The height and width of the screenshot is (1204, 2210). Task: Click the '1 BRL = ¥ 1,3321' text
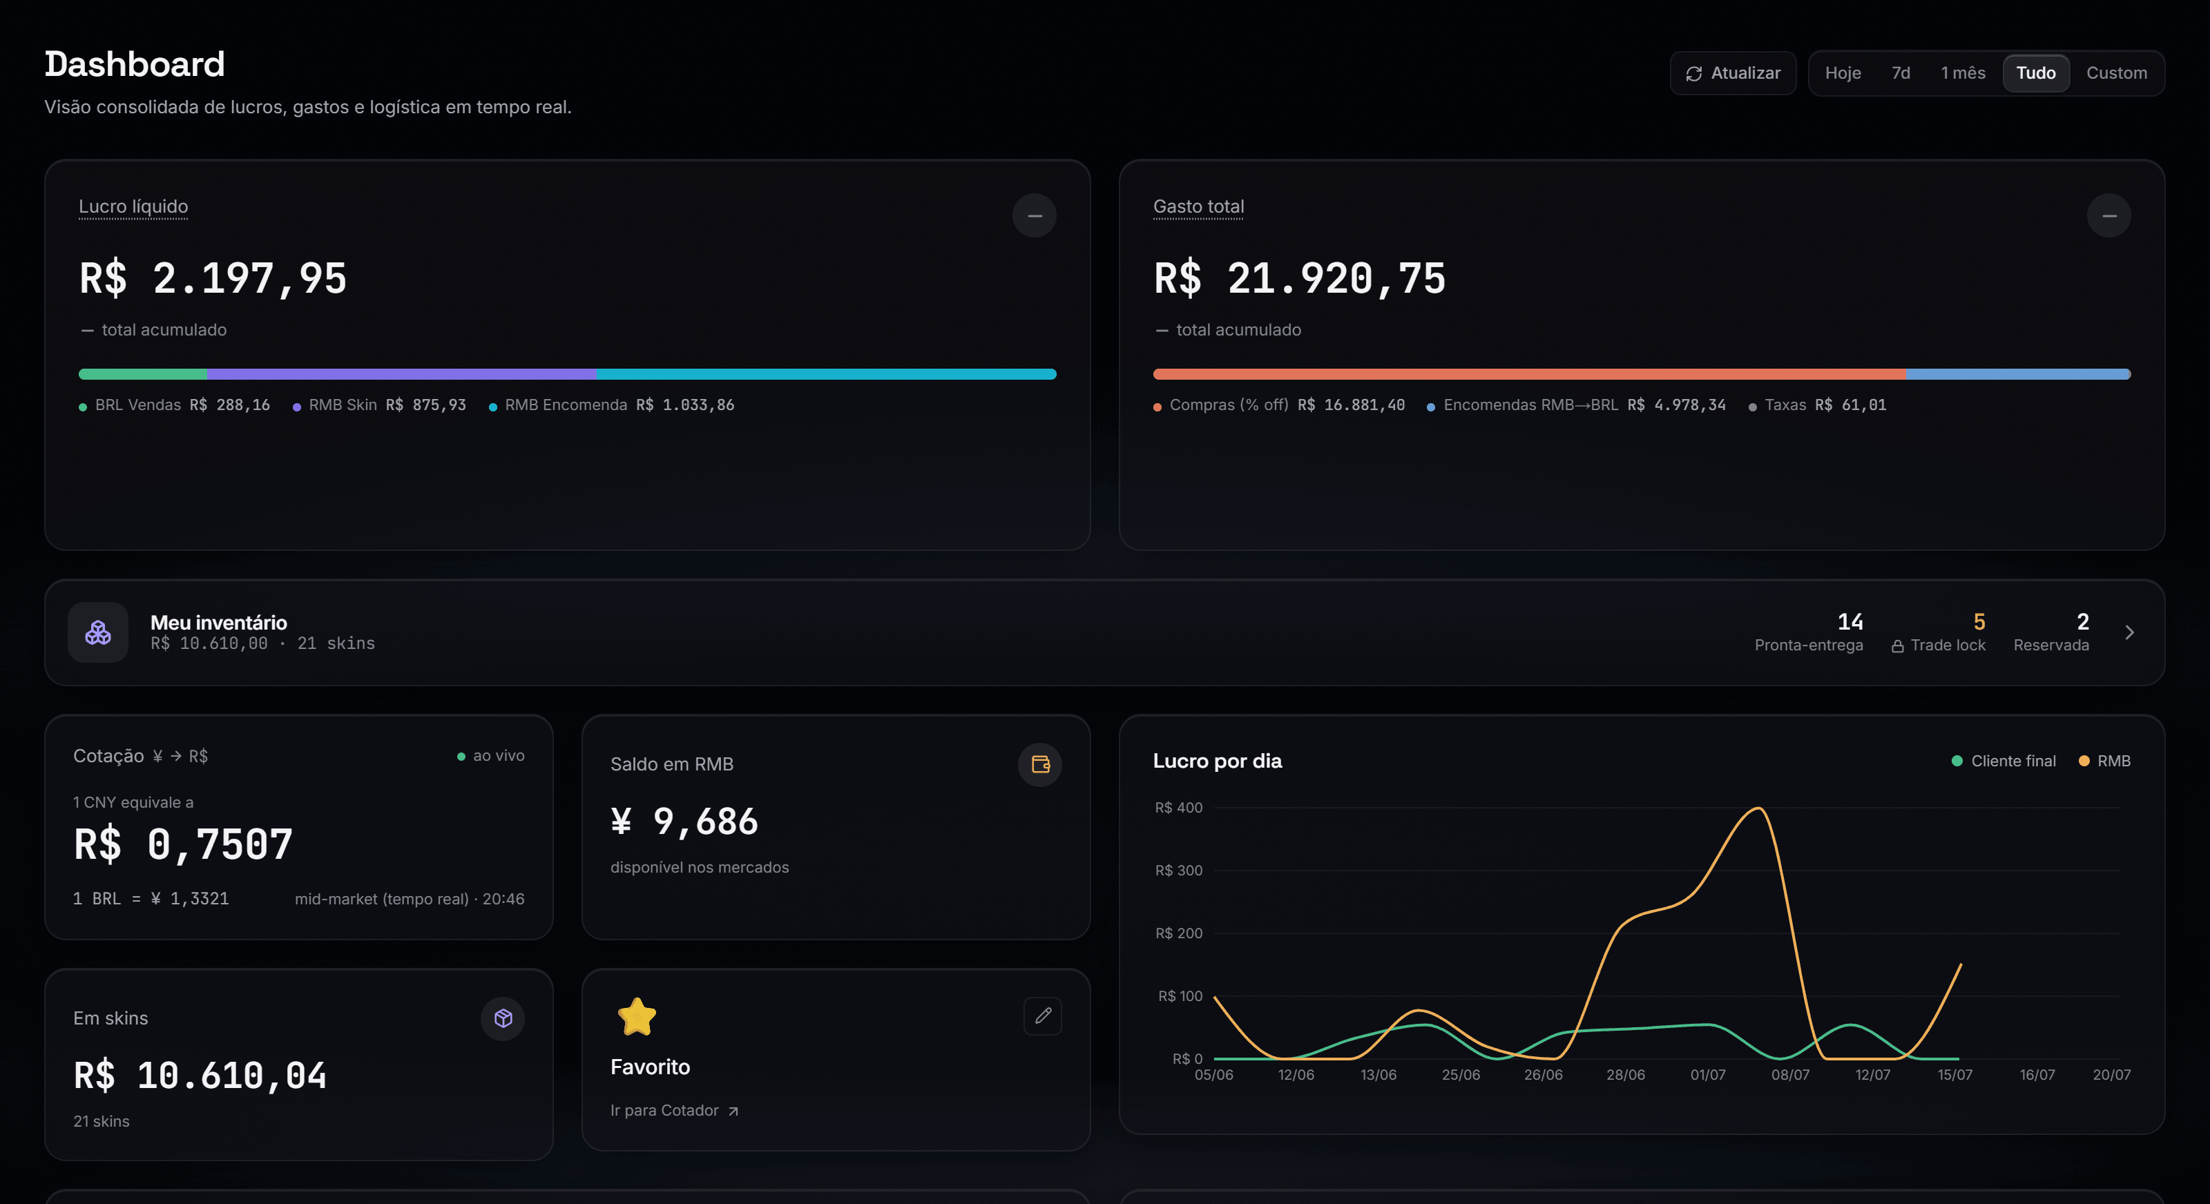tap(151, 899)
